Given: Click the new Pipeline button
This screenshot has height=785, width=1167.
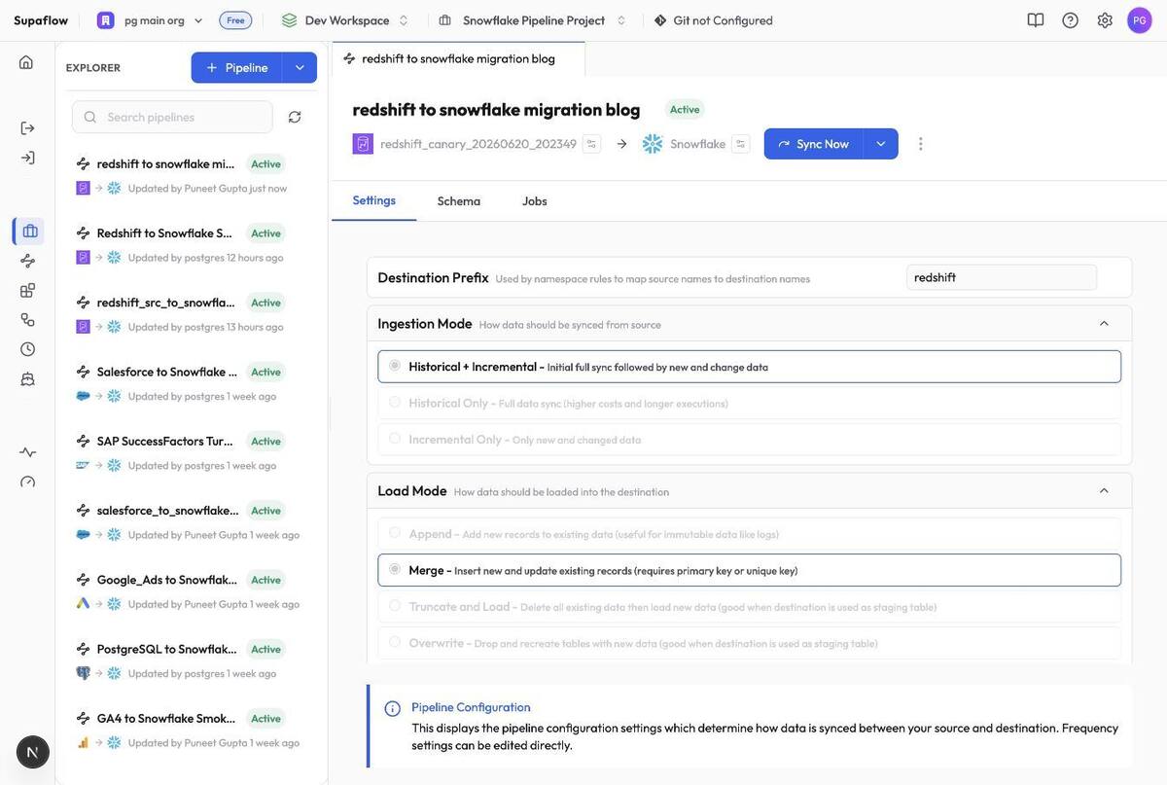Looking at the screenshot, I should (237, 67).
